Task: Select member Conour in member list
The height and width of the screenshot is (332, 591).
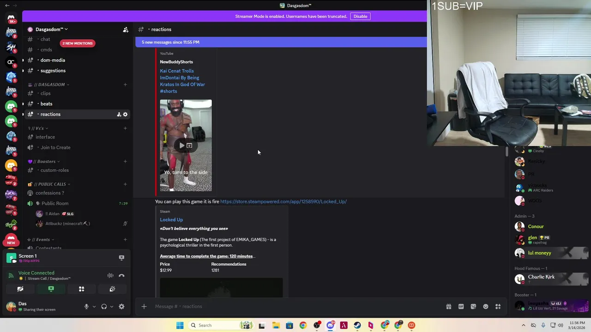Action: [x=536, y=226]
